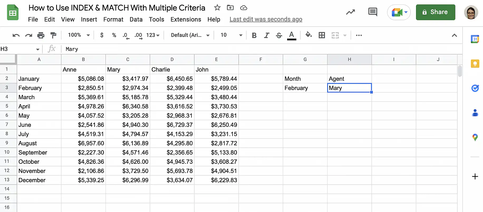
Task: Open the font family dropdown
Action: point(190,35)
